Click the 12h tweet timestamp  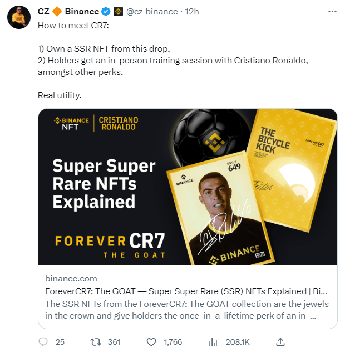coord(192,11)
